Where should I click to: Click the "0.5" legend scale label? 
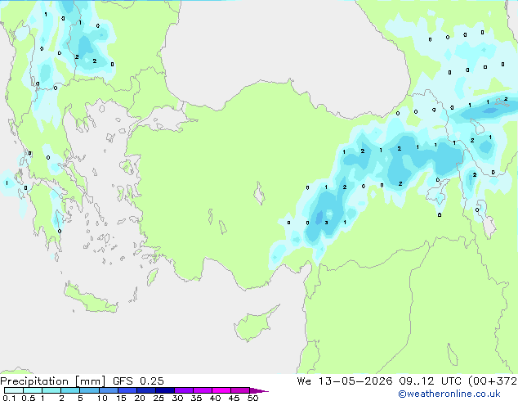(29, 398)
